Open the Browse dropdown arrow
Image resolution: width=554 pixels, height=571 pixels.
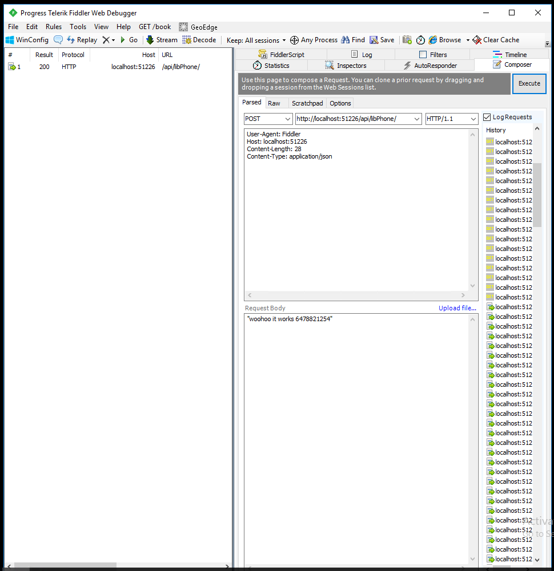tap(468, 41)
